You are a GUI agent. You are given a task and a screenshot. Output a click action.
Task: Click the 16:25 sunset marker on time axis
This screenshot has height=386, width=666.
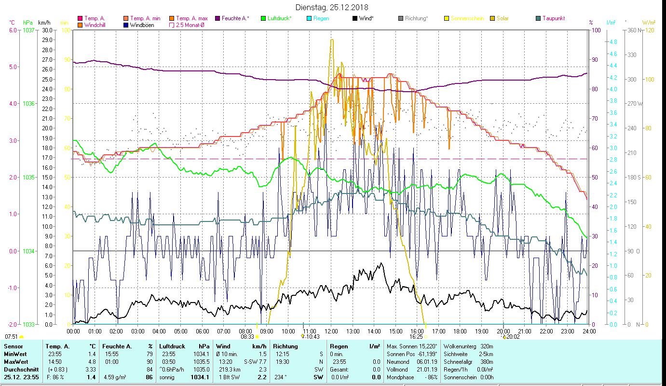(425, 336)
